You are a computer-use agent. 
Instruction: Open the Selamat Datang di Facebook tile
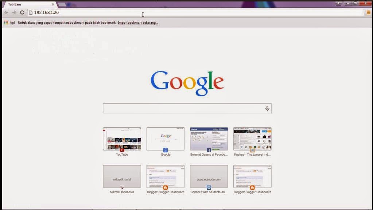pyautogui.click(x=209, y=139)
